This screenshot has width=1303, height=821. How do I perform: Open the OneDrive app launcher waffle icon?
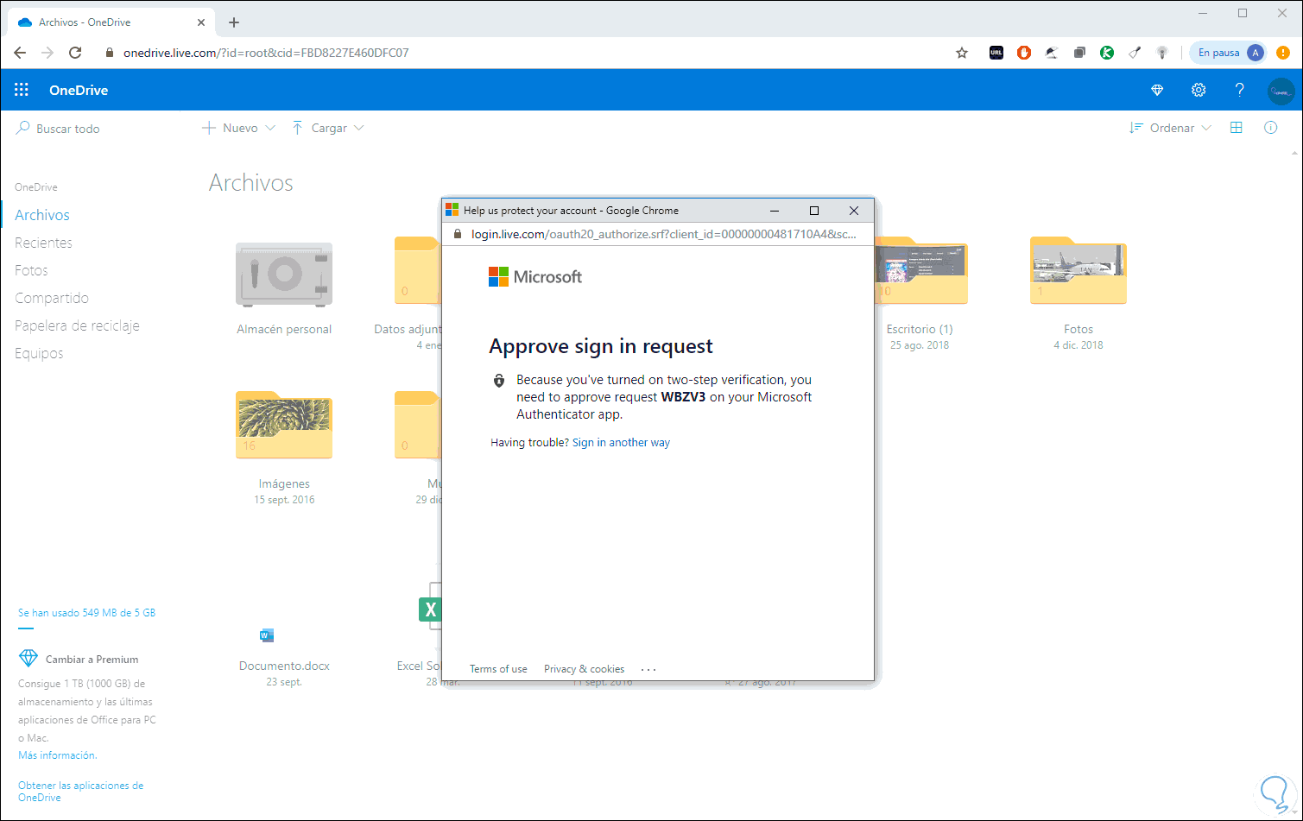pos(22,90)
